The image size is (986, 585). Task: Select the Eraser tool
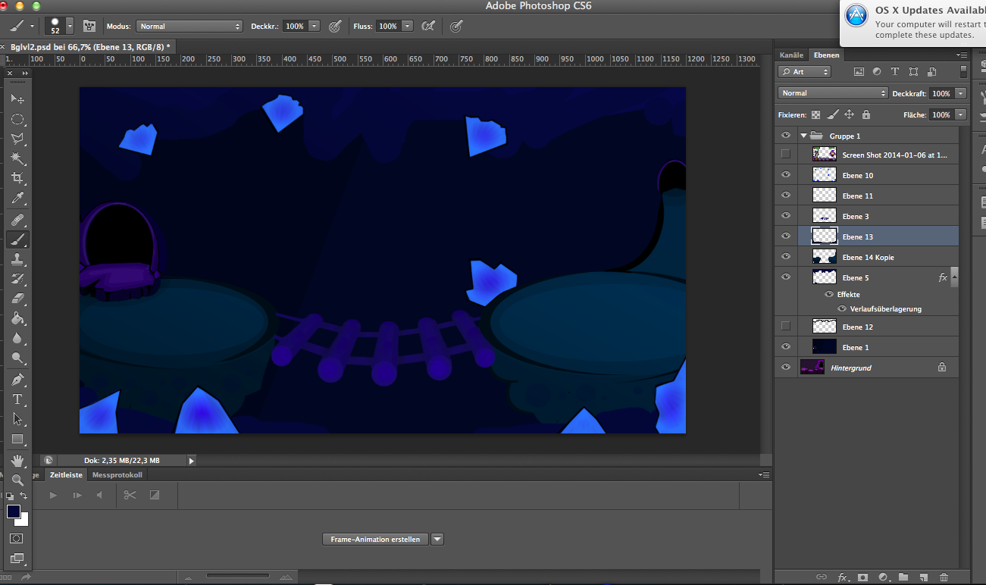point(17,299)
